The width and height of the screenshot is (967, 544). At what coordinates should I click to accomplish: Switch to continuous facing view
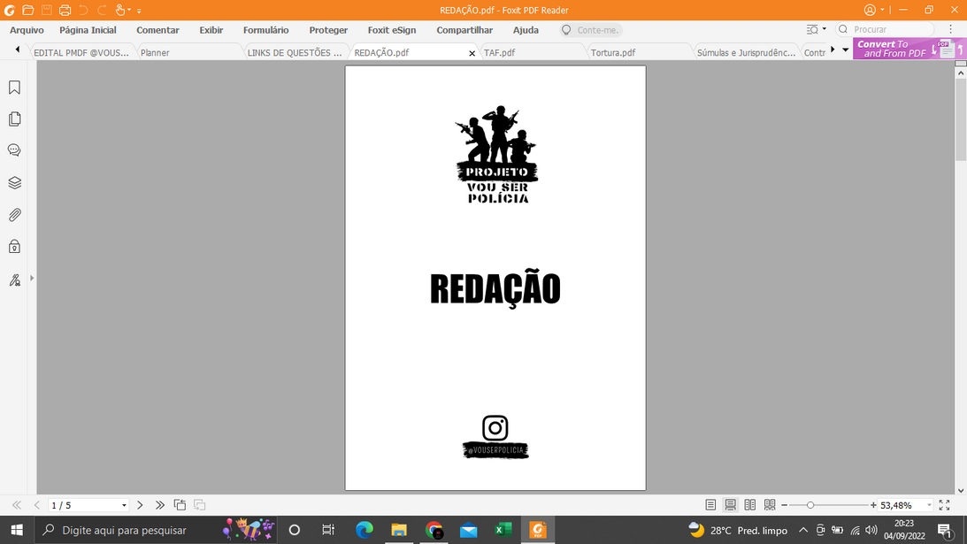770,505
